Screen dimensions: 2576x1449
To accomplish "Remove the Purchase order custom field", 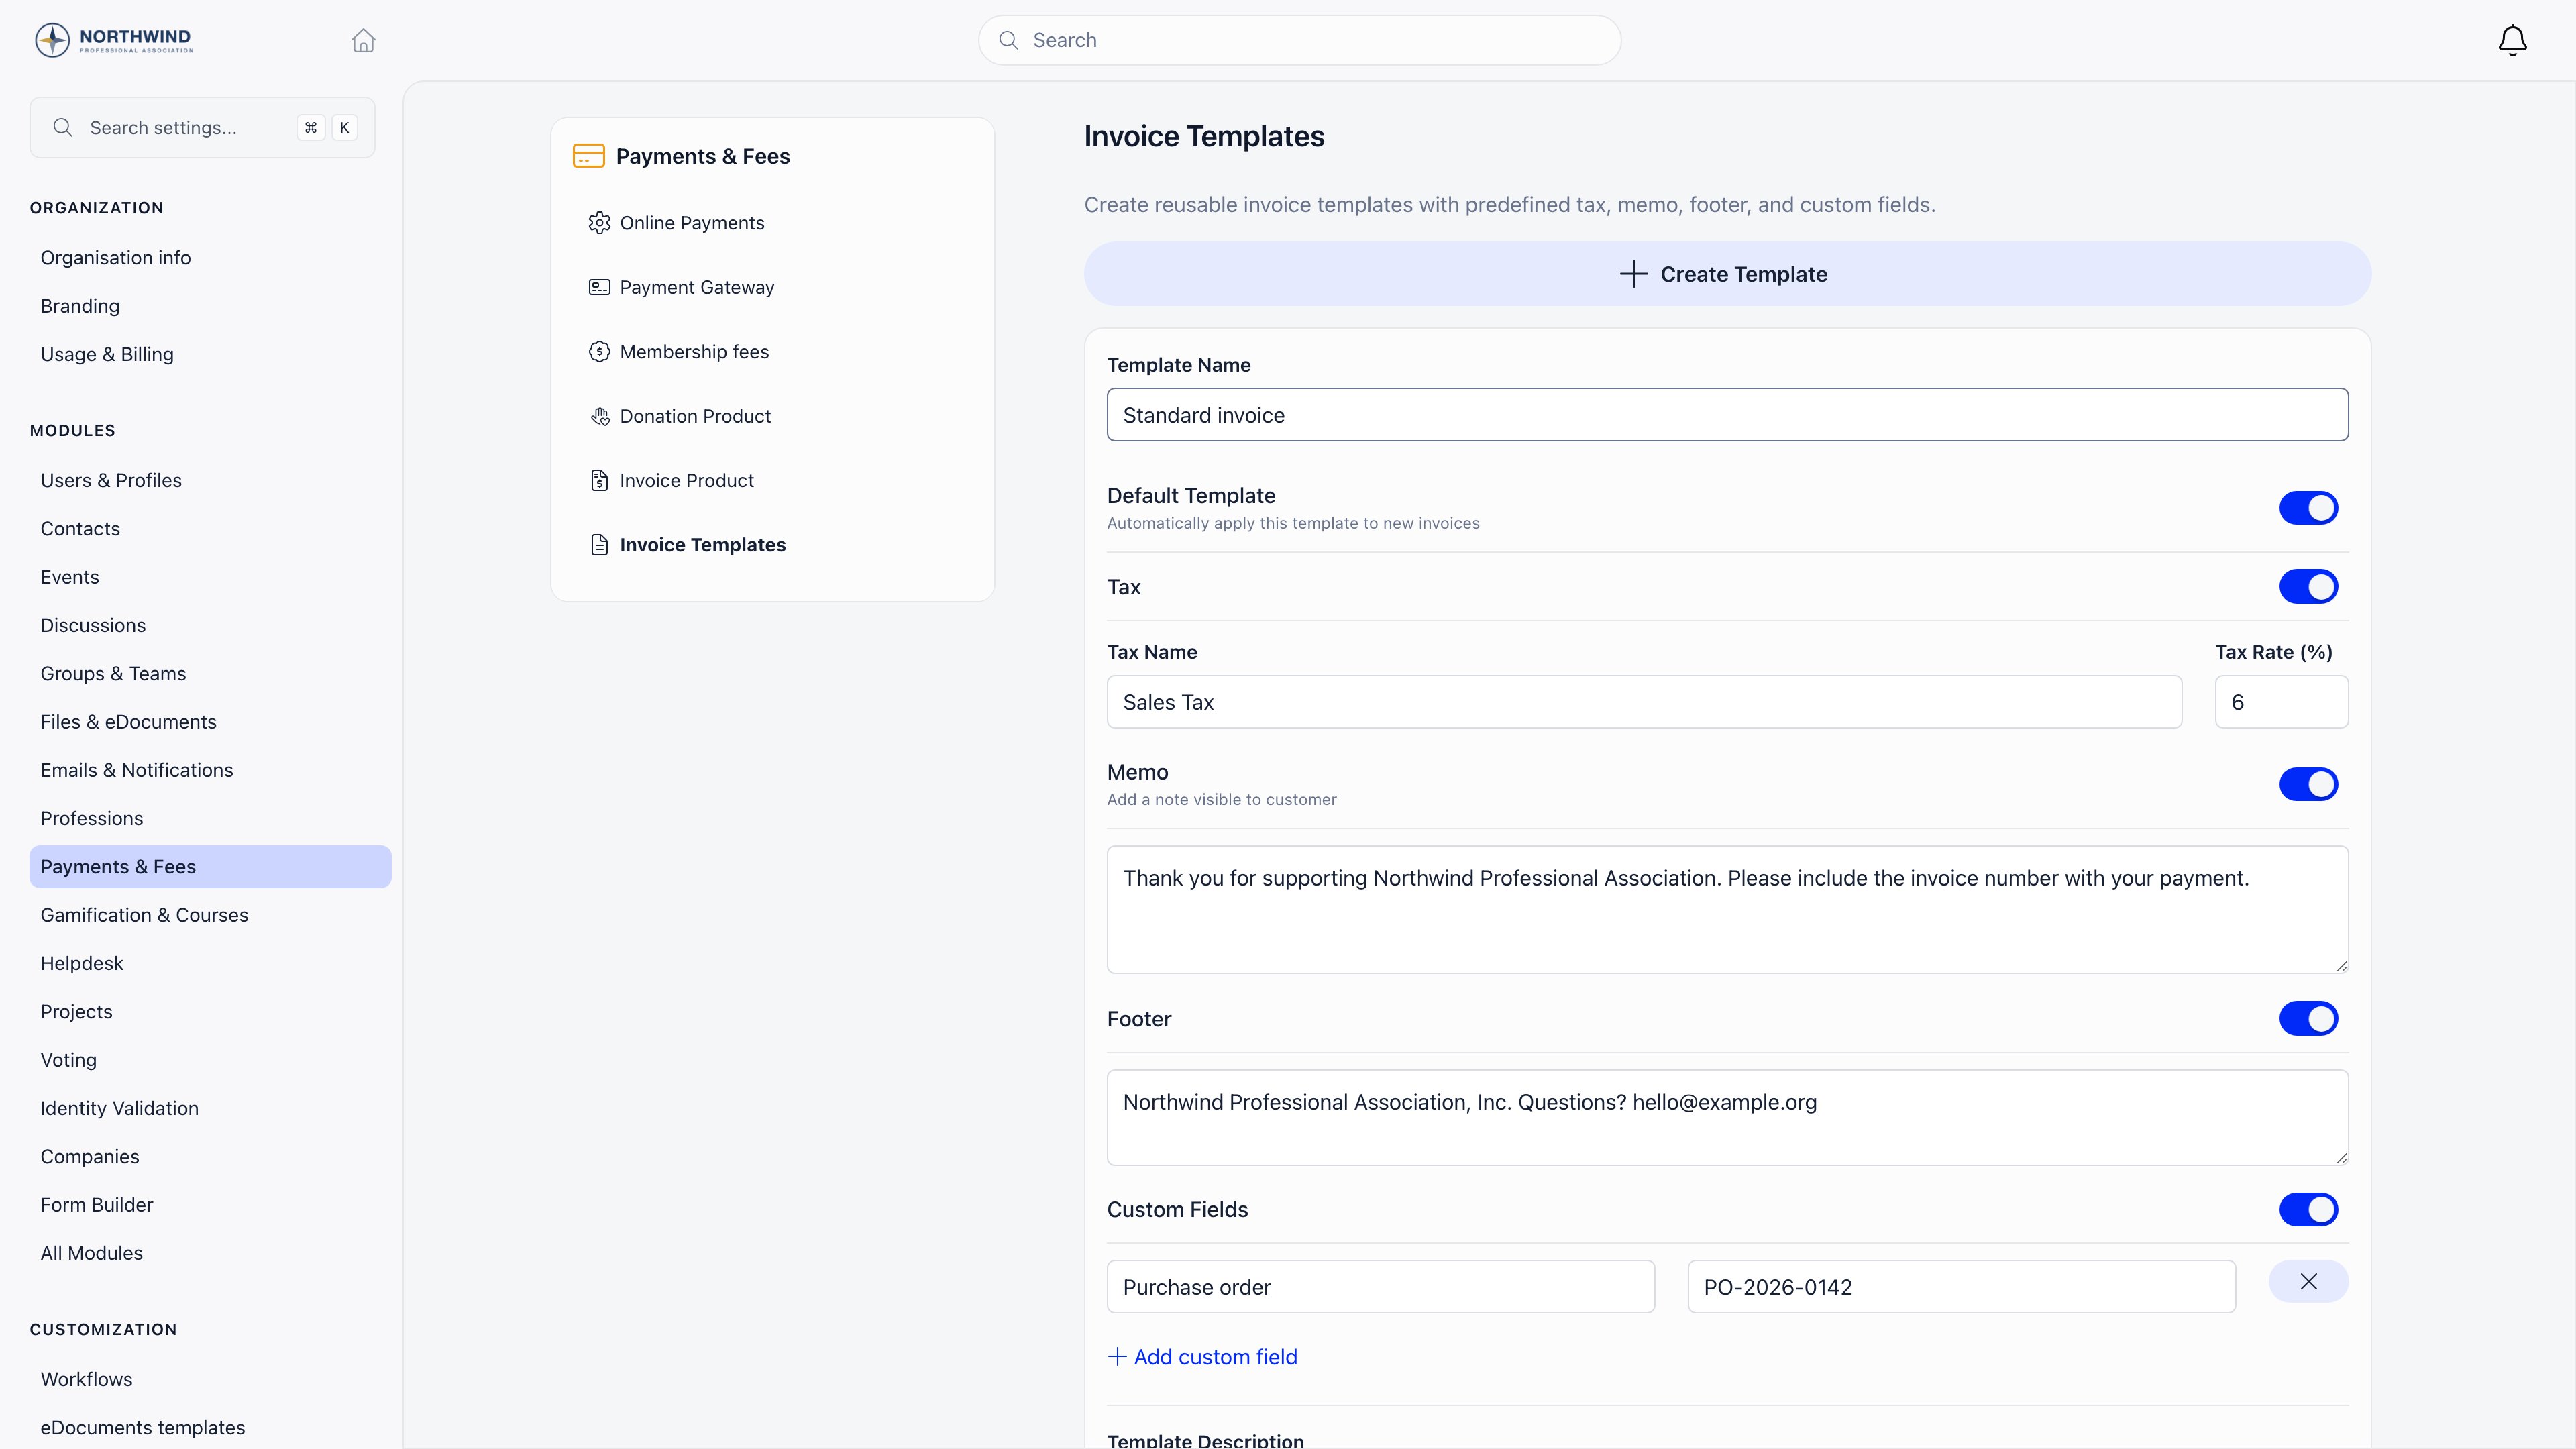I will (2308, 1281).
